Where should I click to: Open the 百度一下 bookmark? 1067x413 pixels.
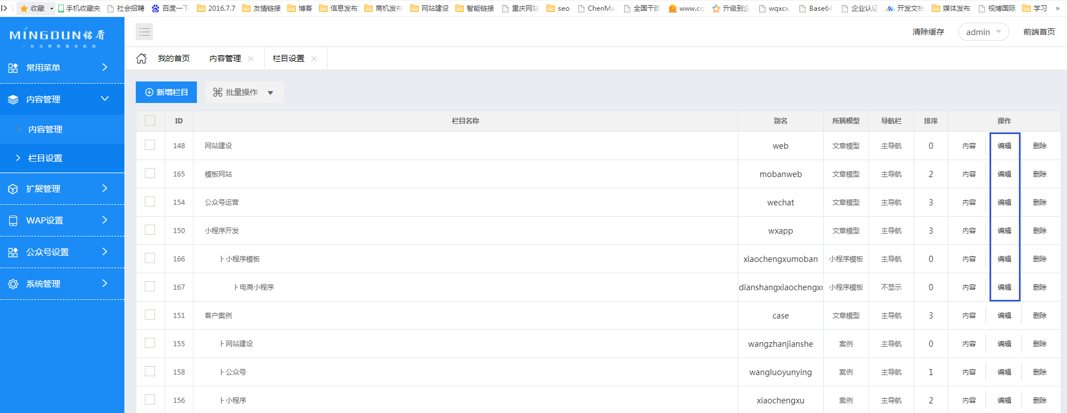170,8
